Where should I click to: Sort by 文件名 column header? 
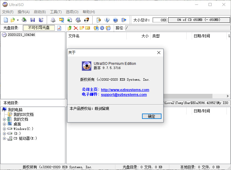pyautogui.click(x=97, y=36)
